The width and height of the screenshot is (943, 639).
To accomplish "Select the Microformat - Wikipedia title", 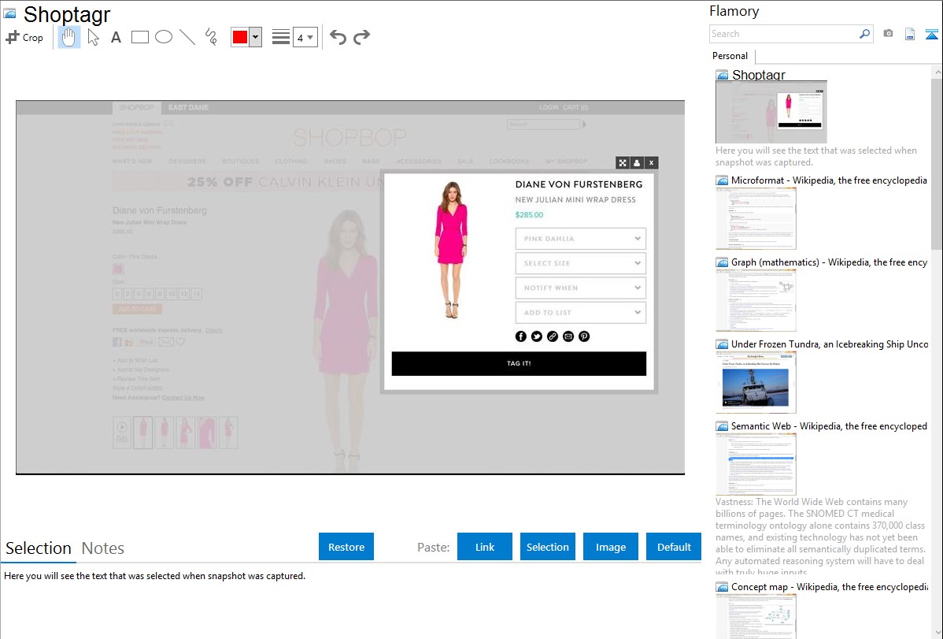I will [829, 180].
